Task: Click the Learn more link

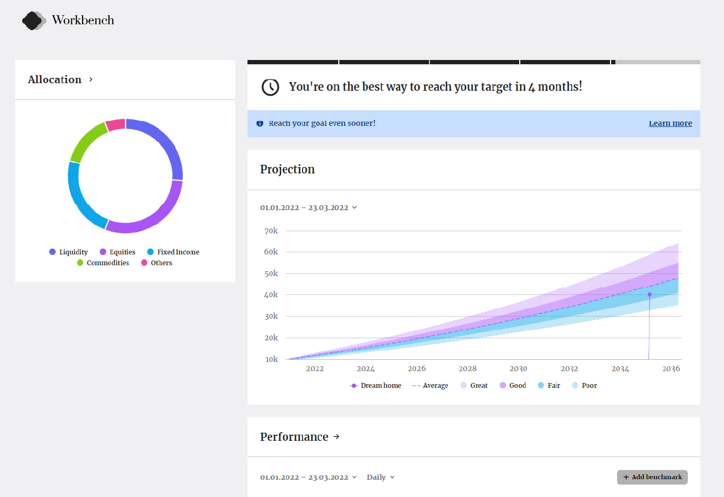Action: coord(670,123)
